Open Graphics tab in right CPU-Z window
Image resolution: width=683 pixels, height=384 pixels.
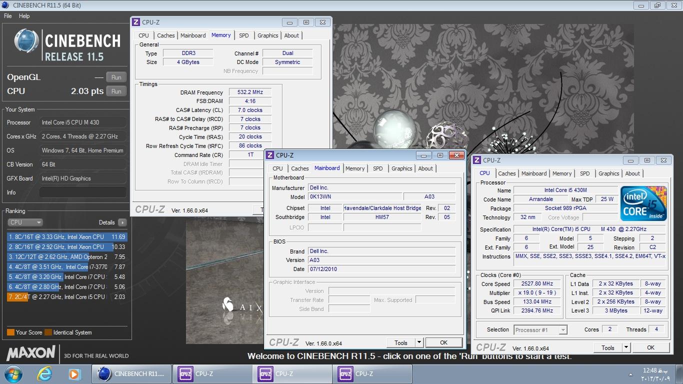pyautogui.click(x=609, y=173)
